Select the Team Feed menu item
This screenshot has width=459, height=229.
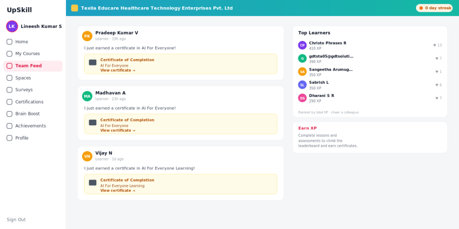coord(33,66)
